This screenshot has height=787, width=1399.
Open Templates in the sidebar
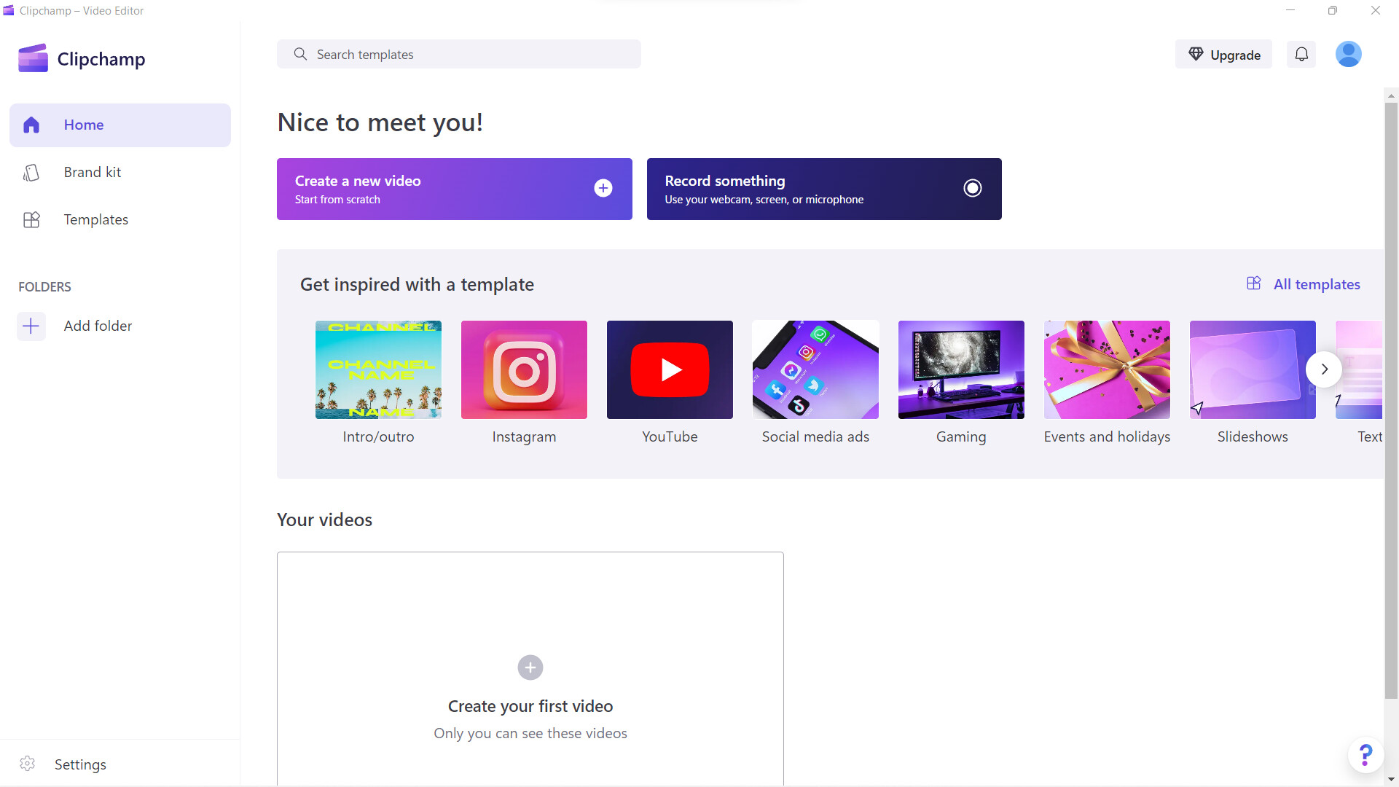tap(95, 219)
